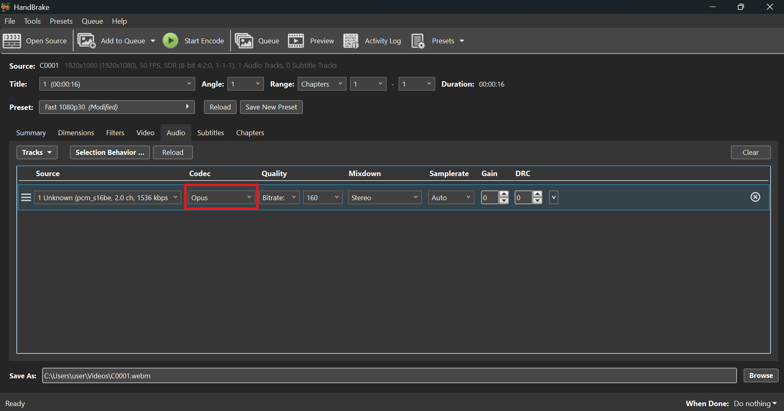Image resolution: width=784 pixels, height=411 pixels.
Task: Click the duration value 00:00:16
Action: (x=492, y=84)
